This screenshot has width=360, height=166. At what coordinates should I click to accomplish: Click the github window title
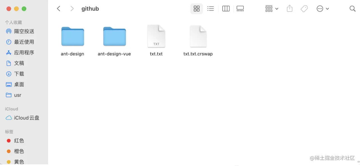click(90, 9)
